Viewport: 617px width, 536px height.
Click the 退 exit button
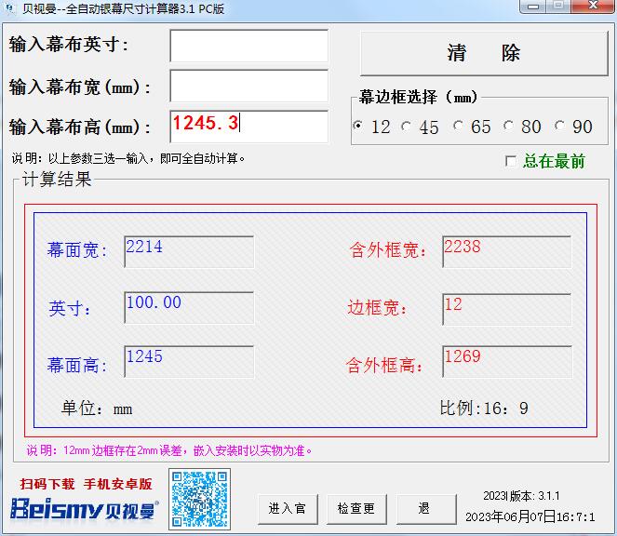(x=426, y=509)
